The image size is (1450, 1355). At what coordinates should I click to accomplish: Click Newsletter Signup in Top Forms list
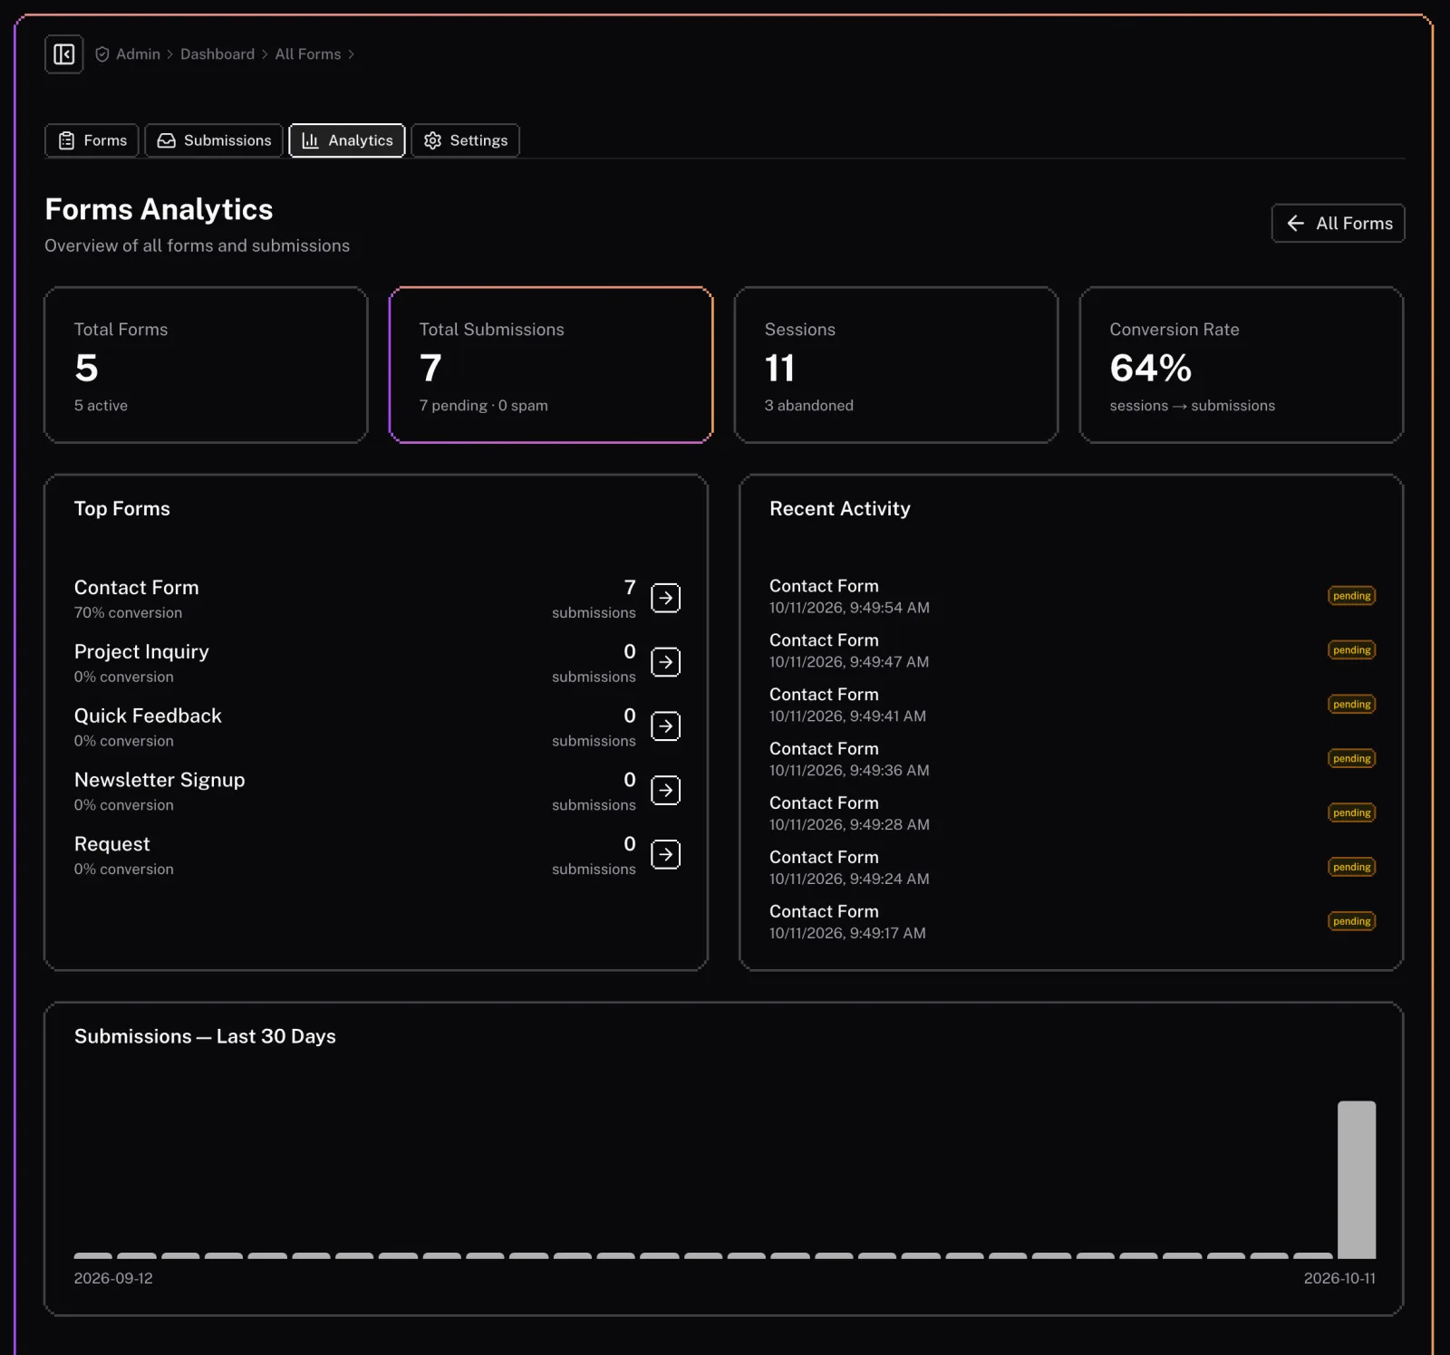coord(159,781)
